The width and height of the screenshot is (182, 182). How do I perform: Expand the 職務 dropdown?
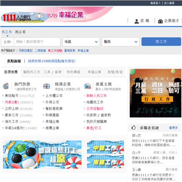point(120,42)
